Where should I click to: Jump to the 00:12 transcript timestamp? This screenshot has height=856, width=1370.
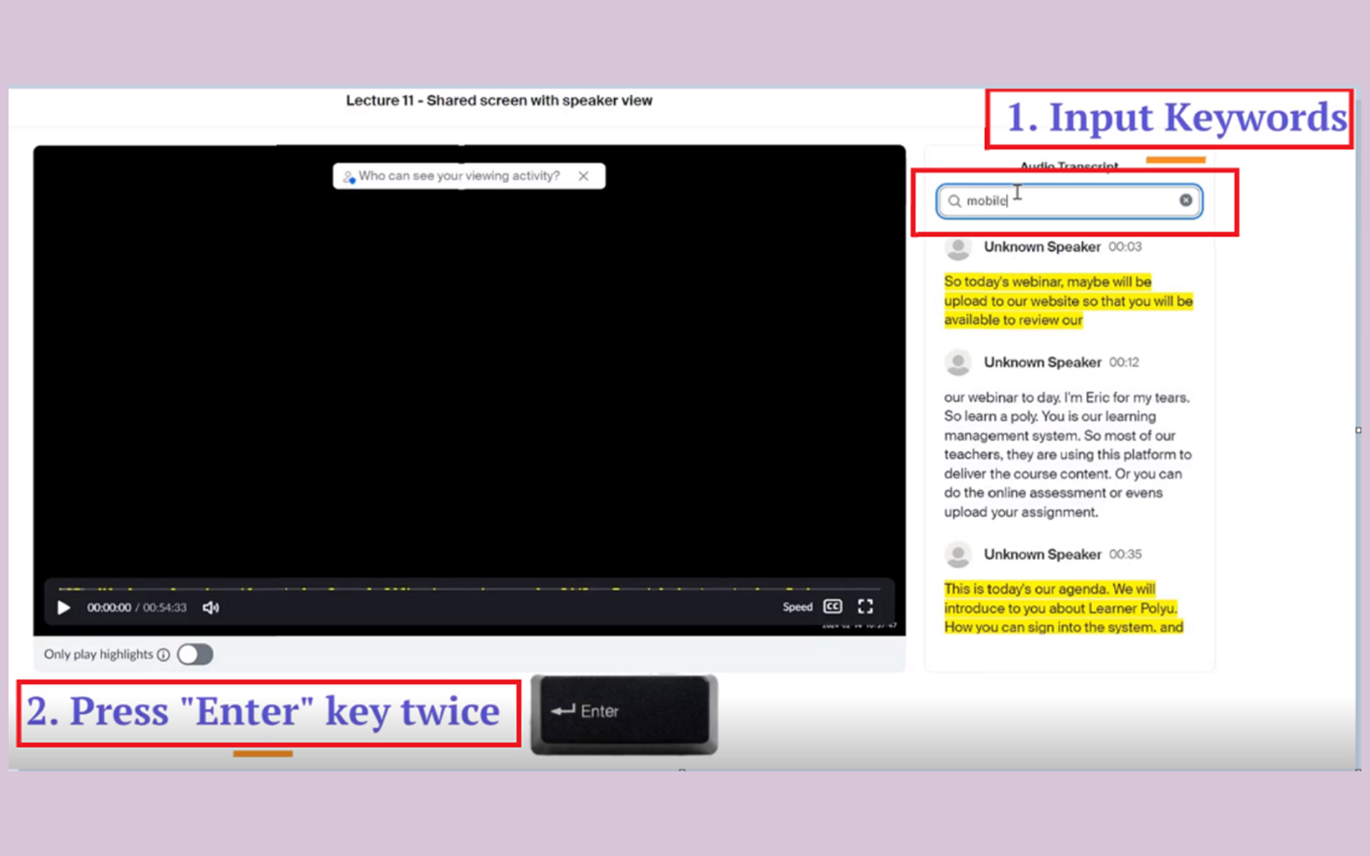coord(1124,362)
